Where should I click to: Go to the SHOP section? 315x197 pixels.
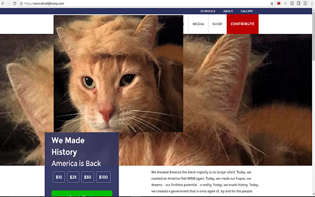(x=218, y=24)
